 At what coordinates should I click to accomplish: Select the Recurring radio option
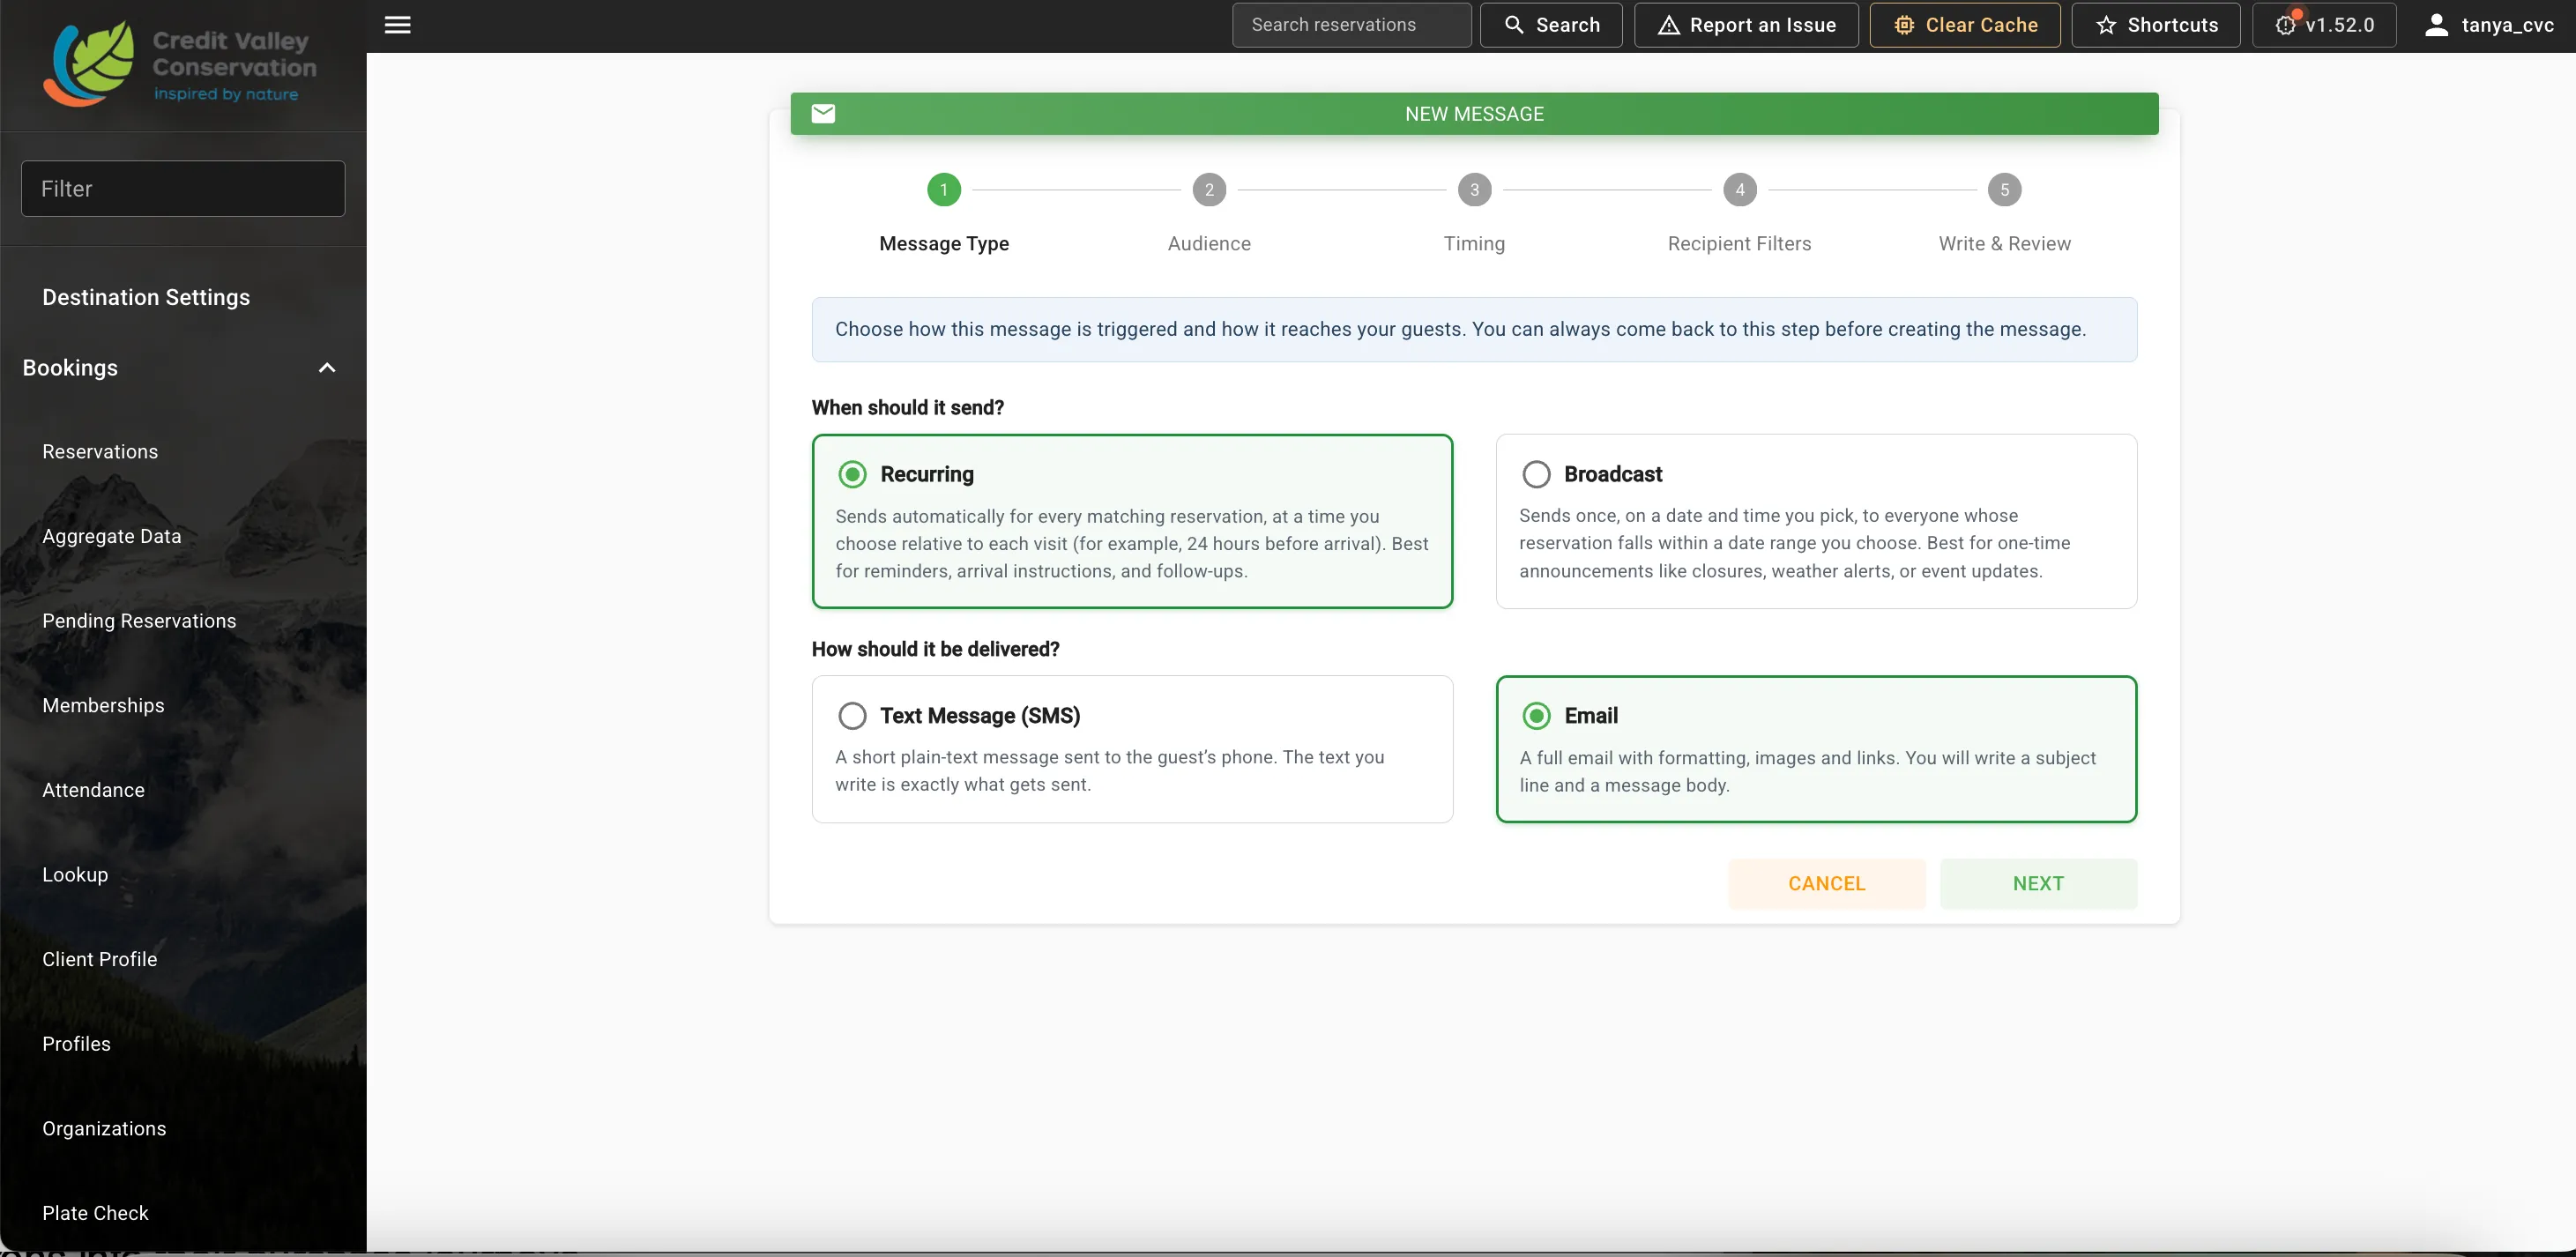852,474
